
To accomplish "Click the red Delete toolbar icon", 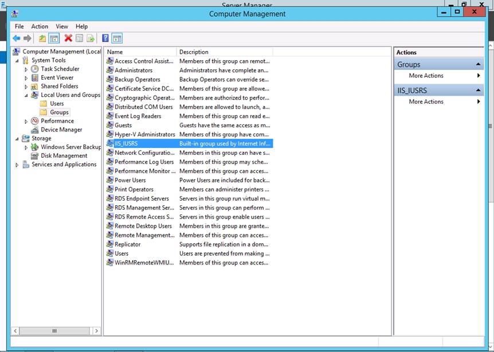I will click(68, 38).
